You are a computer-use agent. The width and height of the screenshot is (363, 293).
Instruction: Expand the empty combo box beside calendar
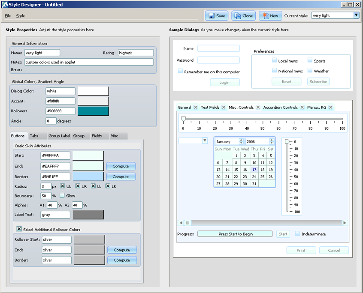coord(205,141)
